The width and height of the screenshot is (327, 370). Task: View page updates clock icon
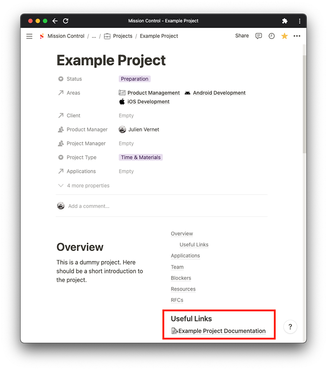click(272, 36)
